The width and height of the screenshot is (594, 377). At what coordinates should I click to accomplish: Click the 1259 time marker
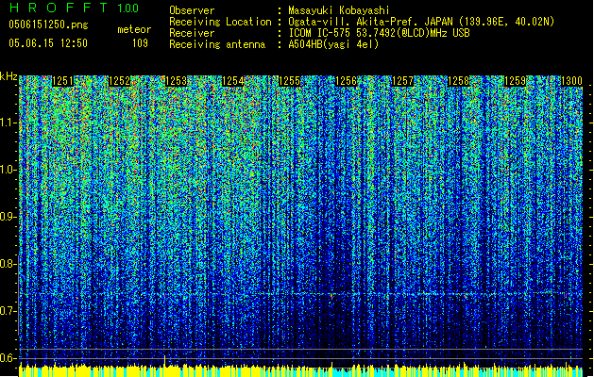click(x=516, y=82)
